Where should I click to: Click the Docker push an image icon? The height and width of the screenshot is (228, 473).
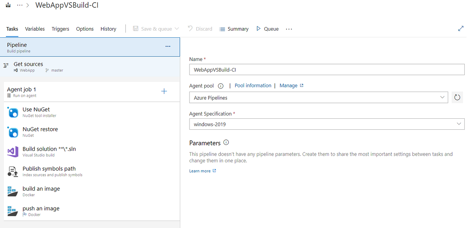tap(13, 211)
